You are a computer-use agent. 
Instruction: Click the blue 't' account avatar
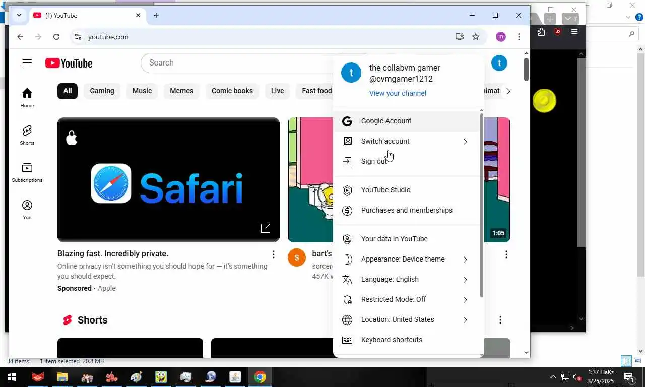tap(499, 63)
